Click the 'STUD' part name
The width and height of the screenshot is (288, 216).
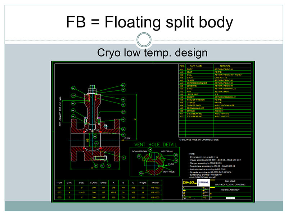click(x=190, y=89)
